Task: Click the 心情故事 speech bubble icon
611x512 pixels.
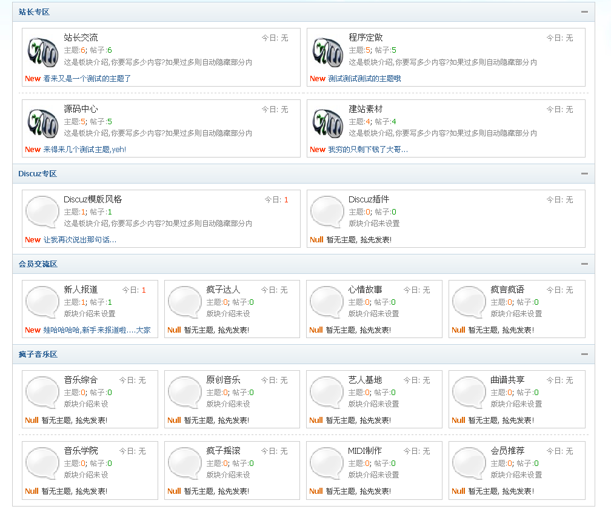Action: pyautogui.click(x=327, y=302)
